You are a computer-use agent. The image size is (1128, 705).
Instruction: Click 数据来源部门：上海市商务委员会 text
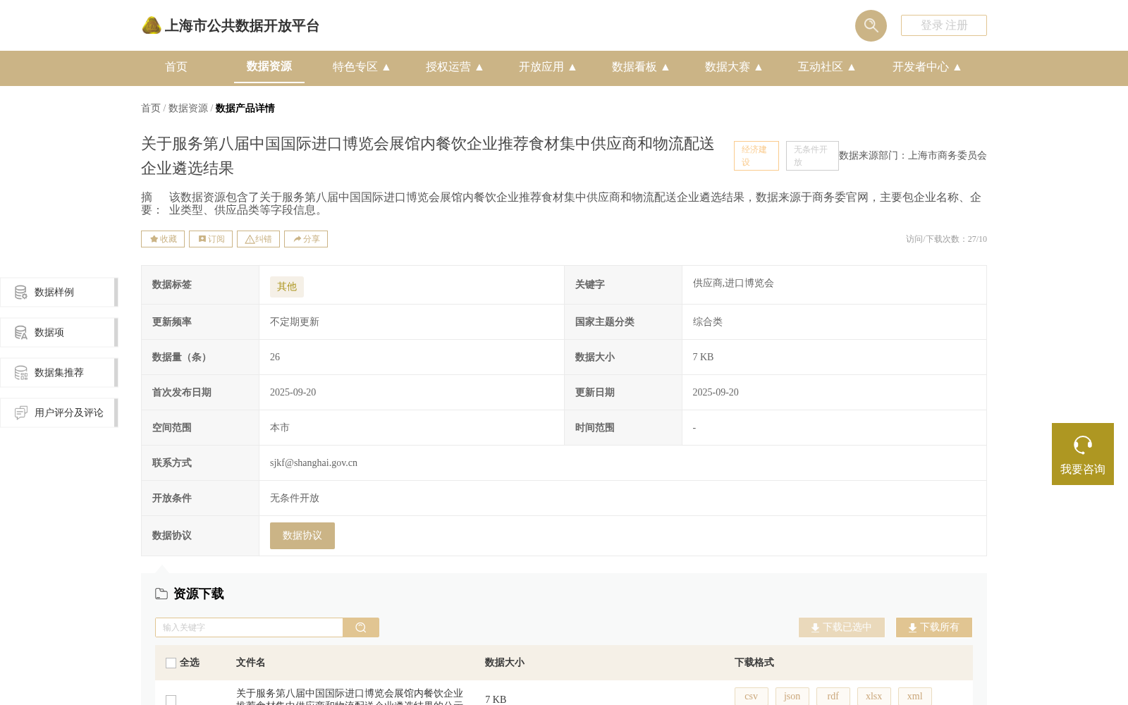913,155
